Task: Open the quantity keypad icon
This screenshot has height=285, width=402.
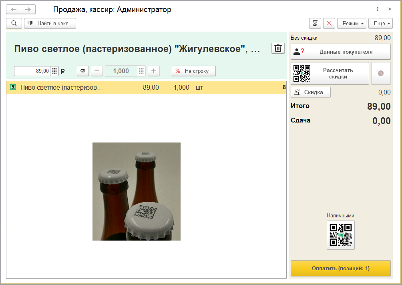Action: 141,71
